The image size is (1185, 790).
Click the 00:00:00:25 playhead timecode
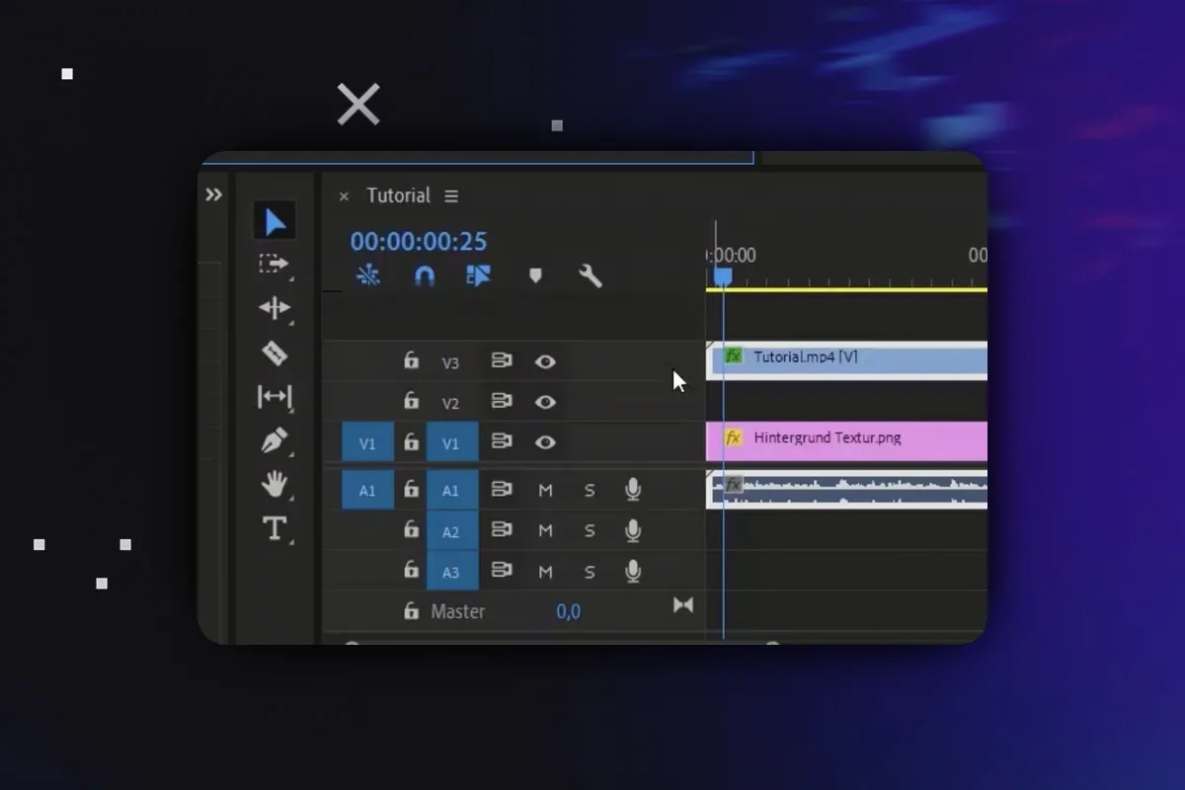click(x=419, y=241)
